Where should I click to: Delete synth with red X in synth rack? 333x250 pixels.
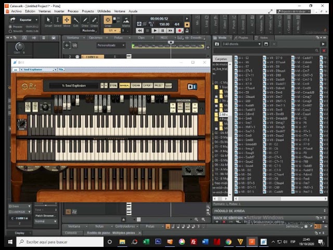tap(224, 222)
